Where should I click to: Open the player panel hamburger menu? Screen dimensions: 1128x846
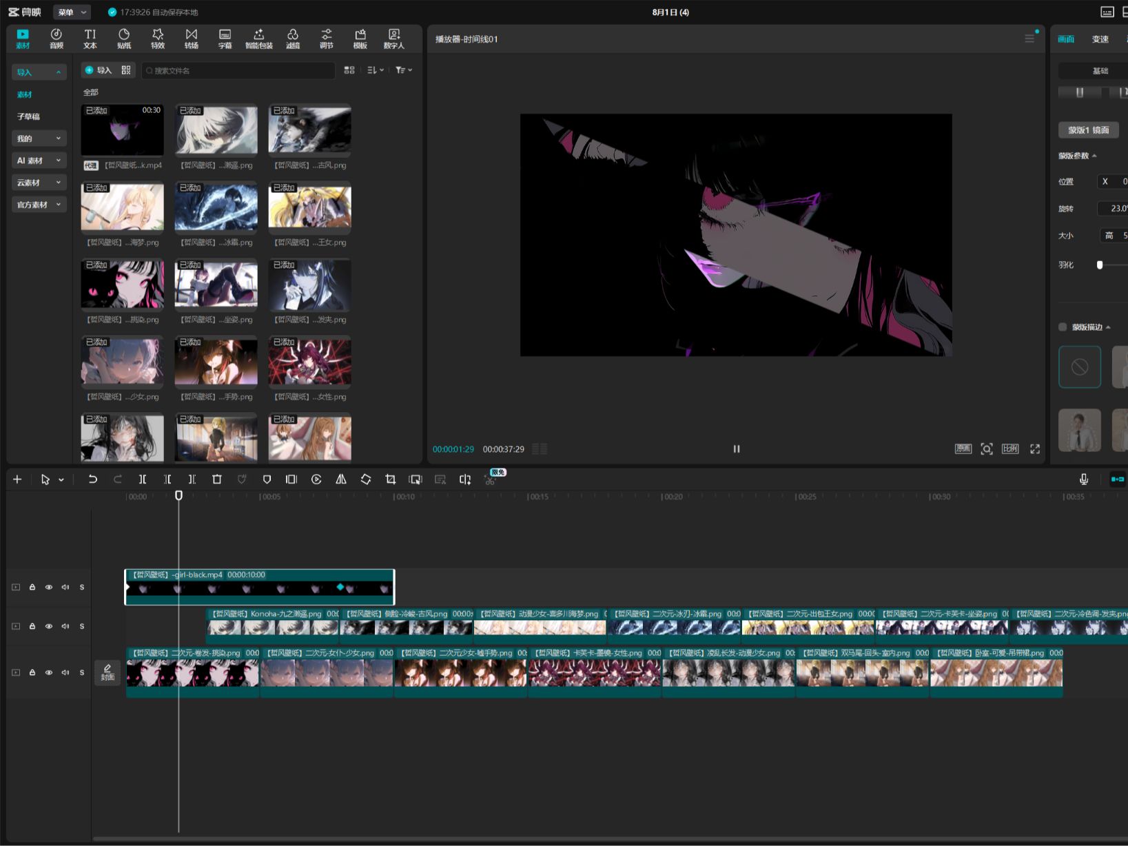coord(1029,39)
